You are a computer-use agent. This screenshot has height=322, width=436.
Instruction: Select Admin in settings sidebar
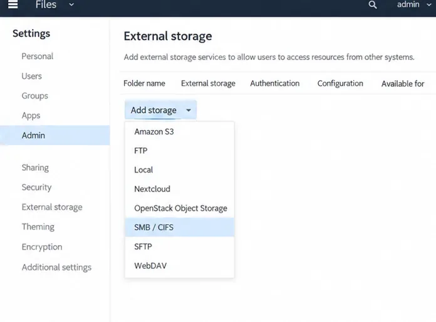coord(54,135)
